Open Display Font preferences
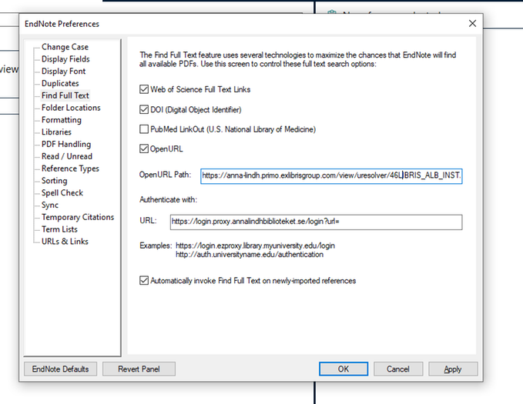 [x=64, y=72]
